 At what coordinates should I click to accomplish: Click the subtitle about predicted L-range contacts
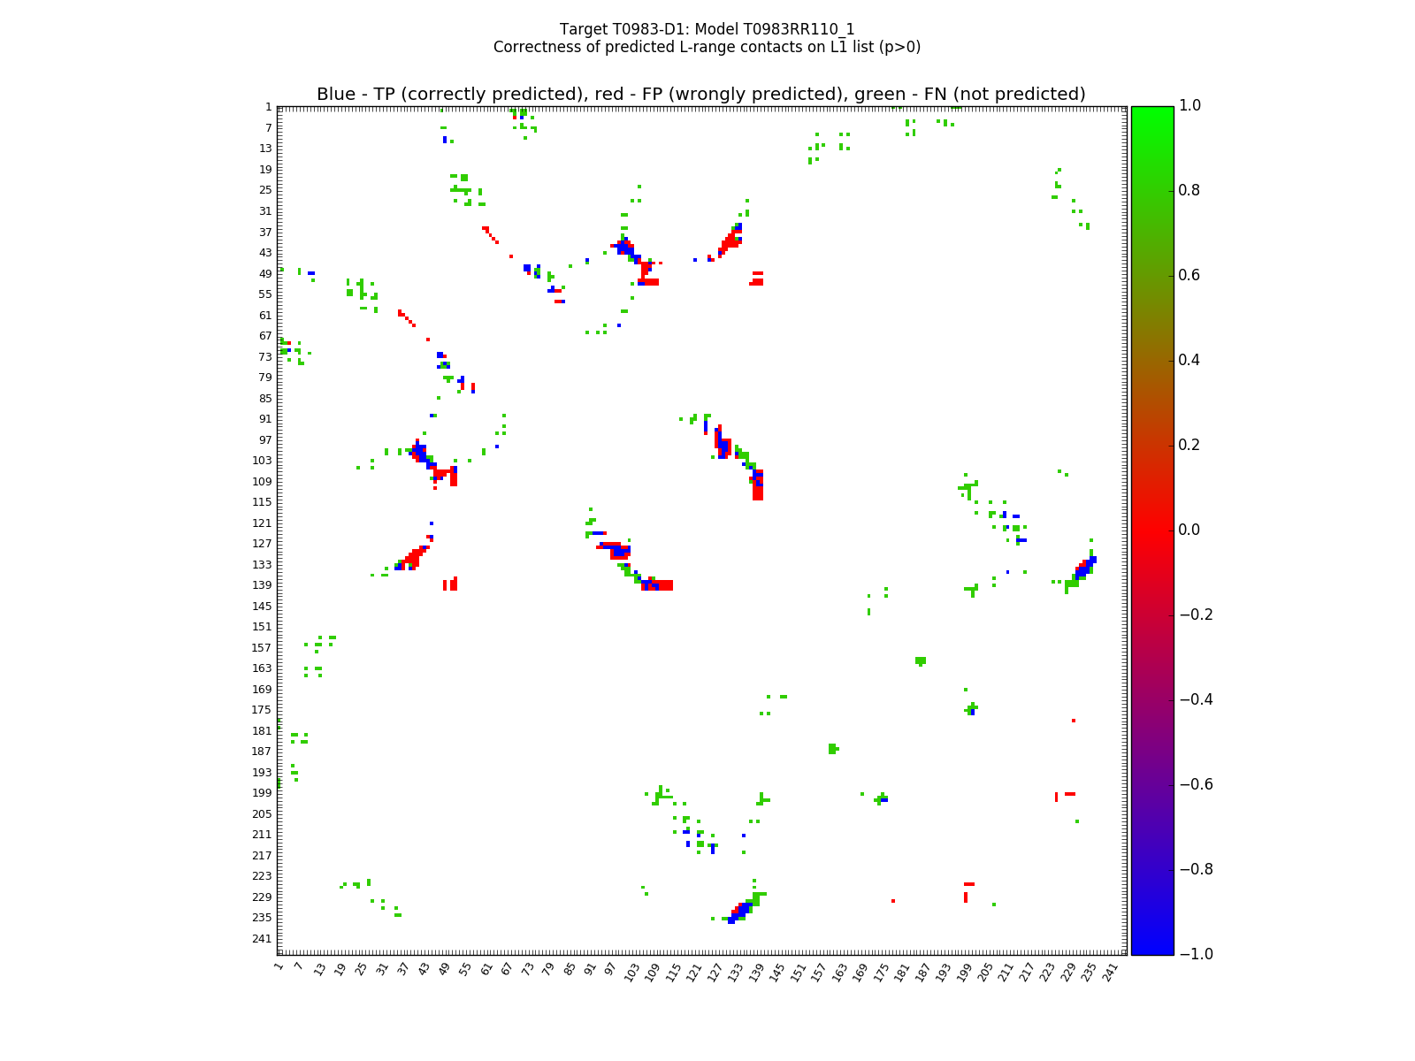(x=707, y=47)
